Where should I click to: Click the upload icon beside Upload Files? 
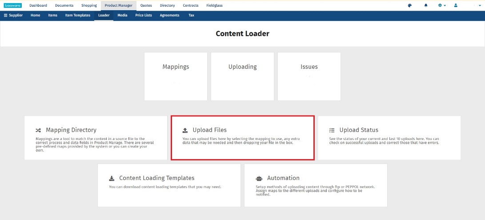(185, 130)
